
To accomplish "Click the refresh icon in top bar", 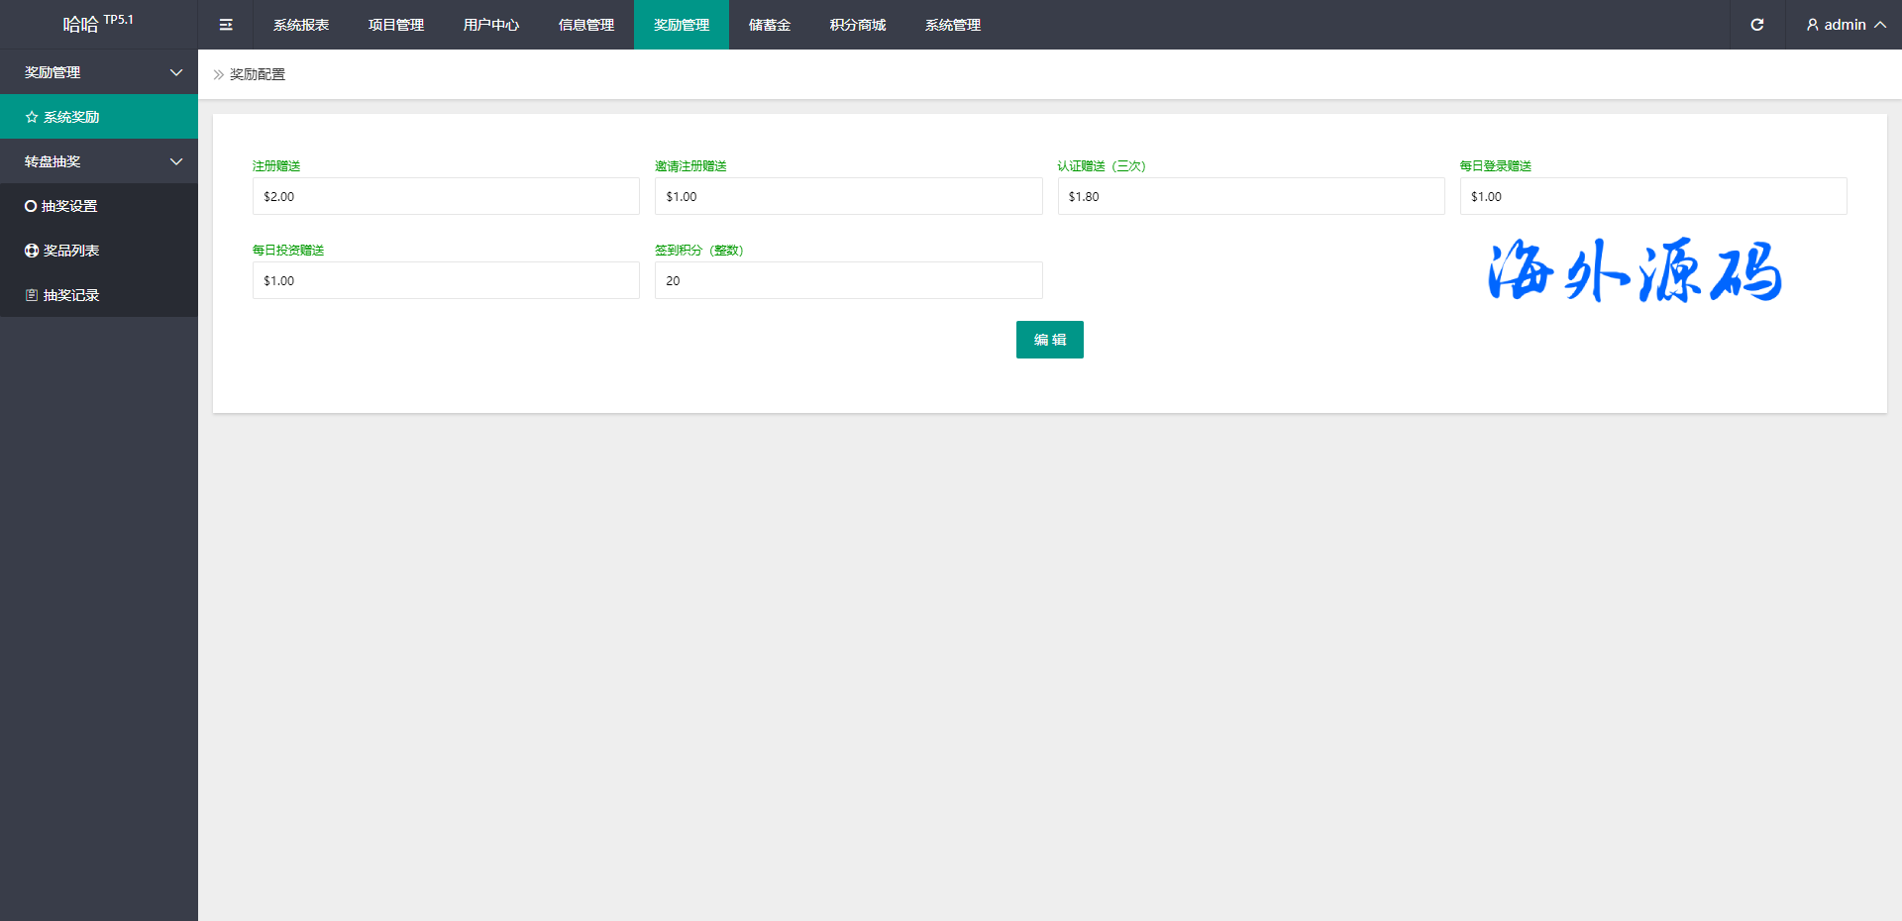I will click(x=1756, y=25).
